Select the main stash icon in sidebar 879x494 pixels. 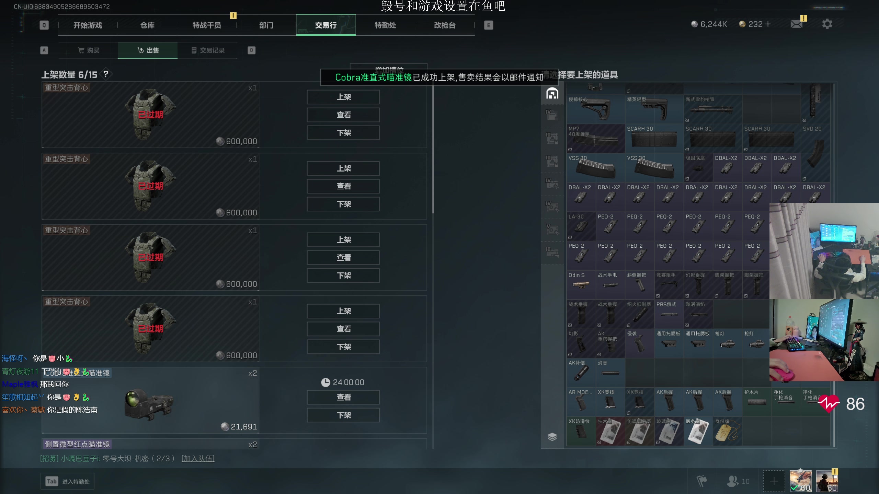click(x=552, y=94)
